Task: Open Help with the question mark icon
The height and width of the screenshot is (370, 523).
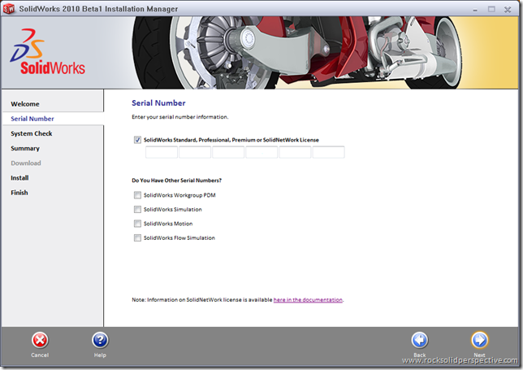Action: [100, 341]
